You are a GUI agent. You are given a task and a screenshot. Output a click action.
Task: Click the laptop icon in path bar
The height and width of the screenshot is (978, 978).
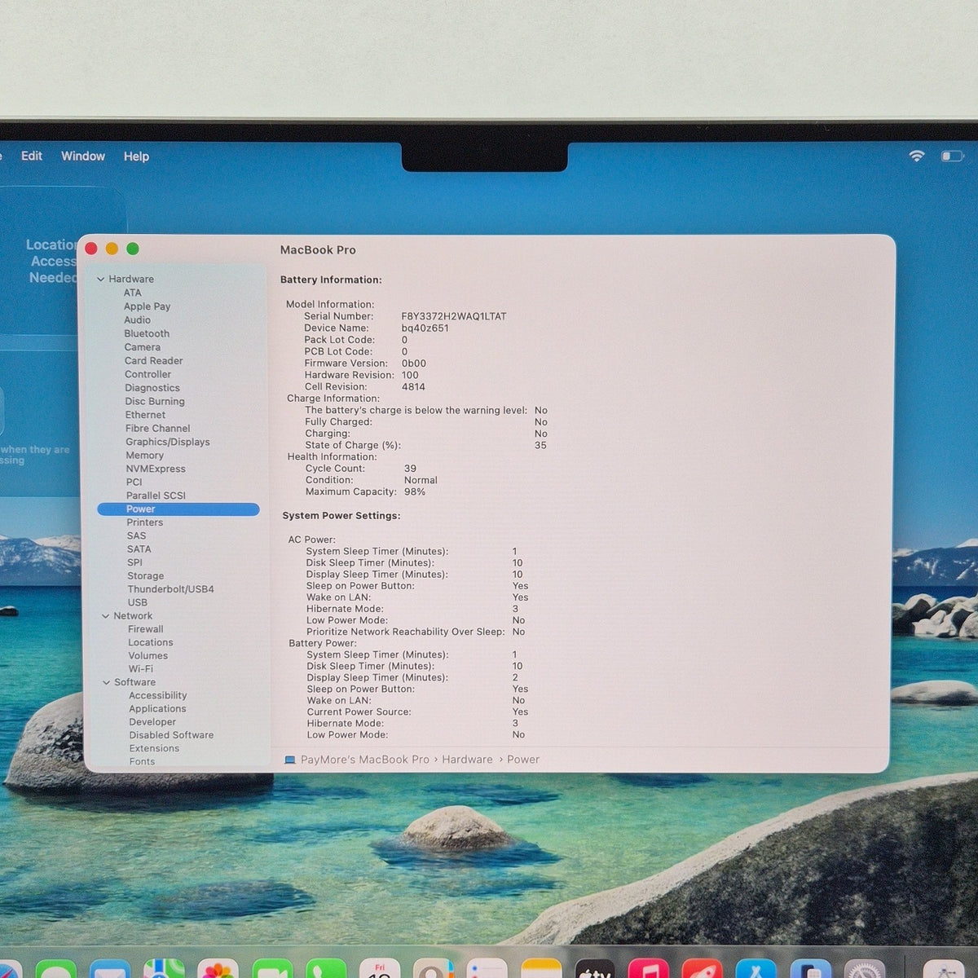tap(289, 760)
